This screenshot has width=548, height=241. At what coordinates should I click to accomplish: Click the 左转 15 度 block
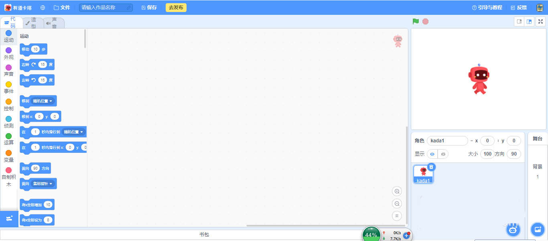37,80
